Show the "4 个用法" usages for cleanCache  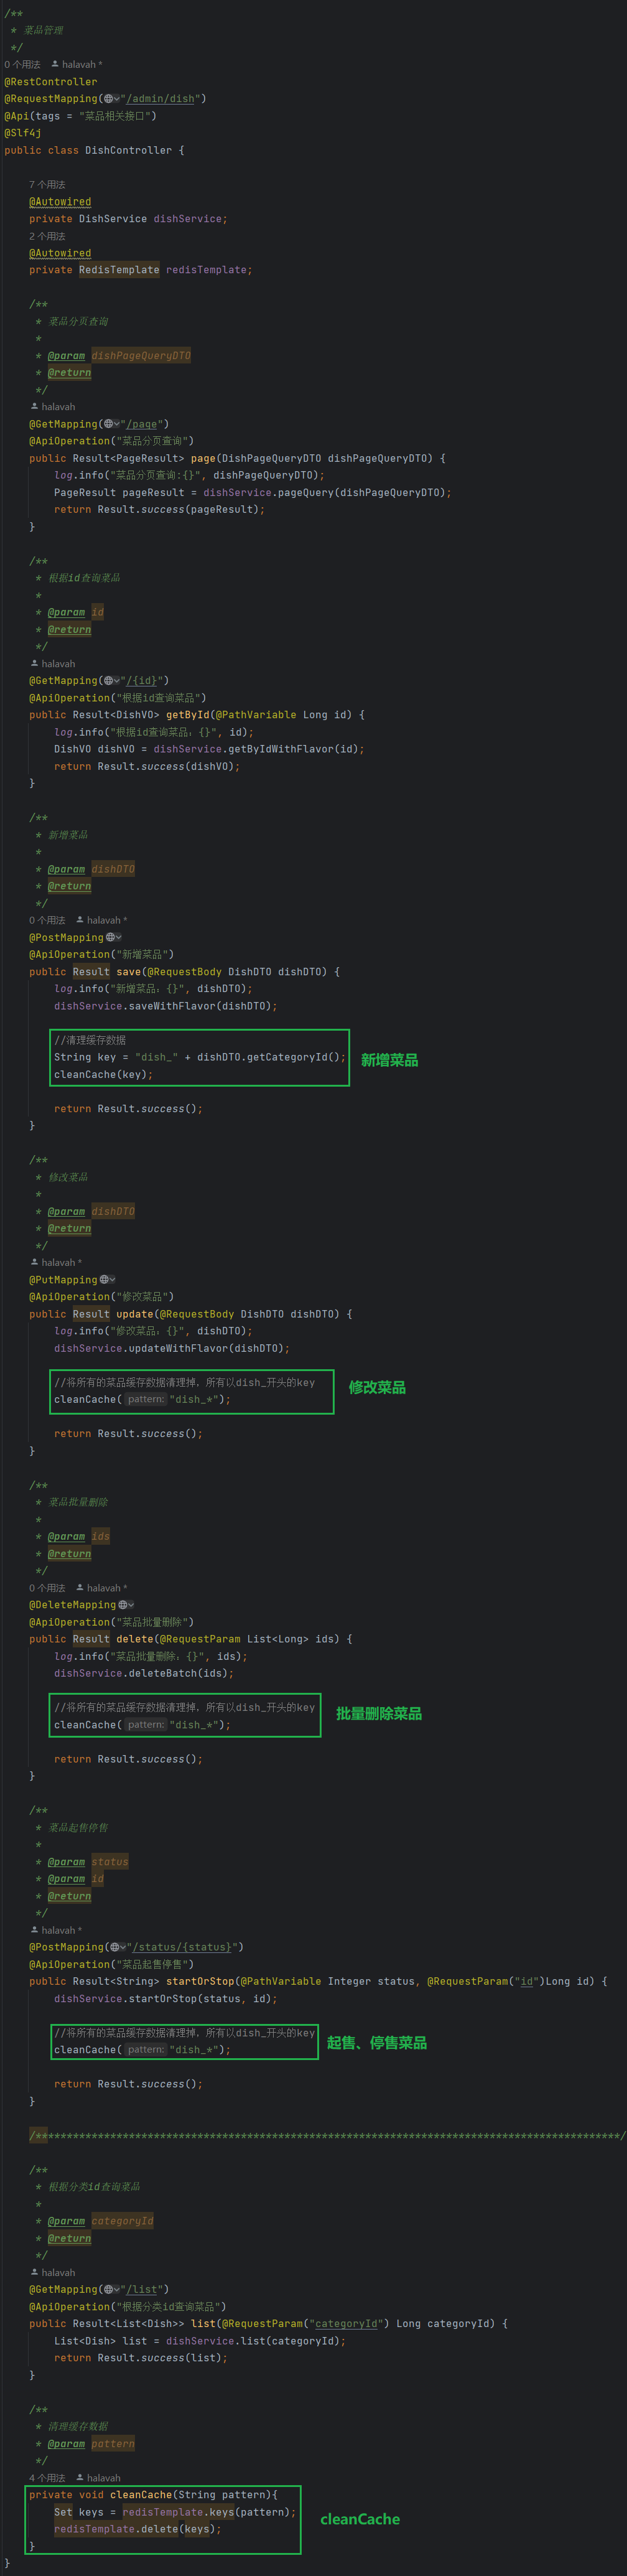tap(47, 2477)
